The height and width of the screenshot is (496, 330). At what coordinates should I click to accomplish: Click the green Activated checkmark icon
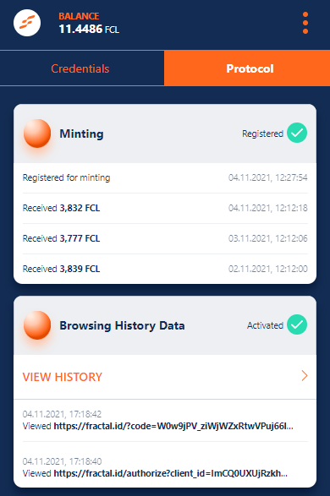point(297,324)
